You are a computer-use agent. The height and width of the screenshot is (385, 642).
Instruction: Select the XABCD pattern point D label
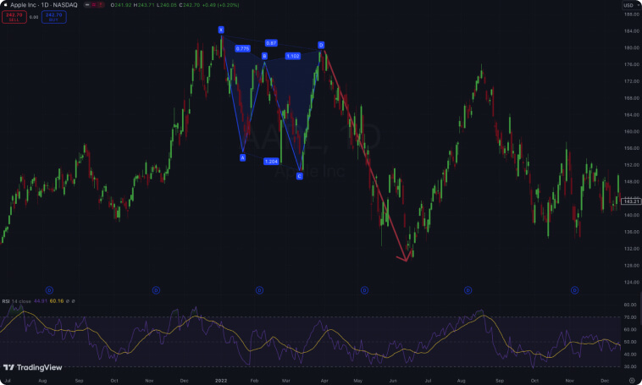[321, 45]
